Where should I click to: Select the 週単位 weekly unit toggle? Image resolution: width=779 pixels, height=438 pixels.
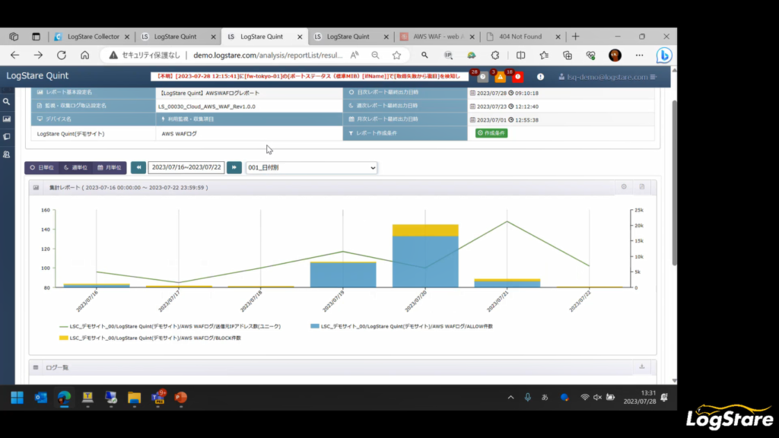[x=75, y=167]
